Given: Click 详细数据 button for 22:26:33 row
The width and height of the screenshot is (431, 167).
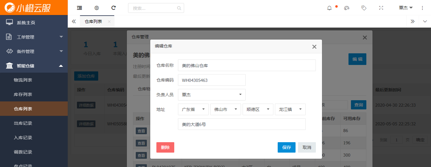Looking at the screenshot, I should coord(86,105).
